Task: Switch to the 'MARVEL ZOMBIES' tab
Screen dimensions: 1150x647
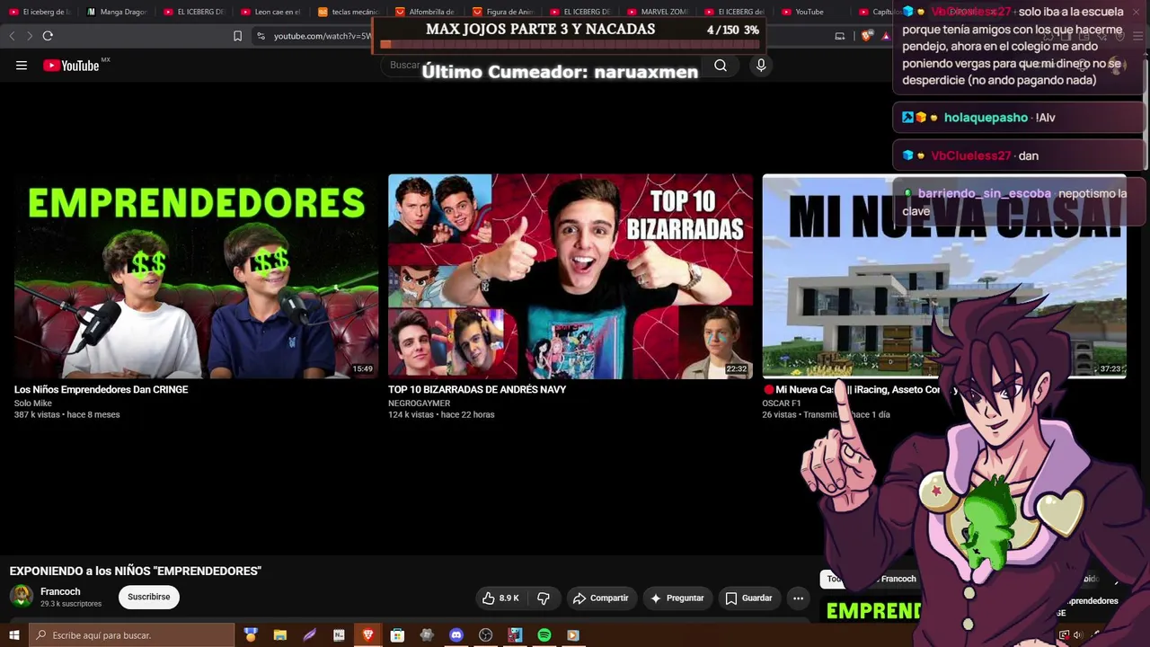Action: point(658,12)
